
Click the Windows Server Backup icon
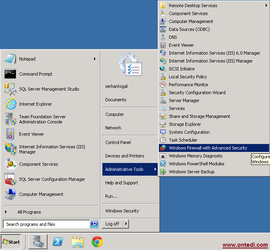click(163, 172)
